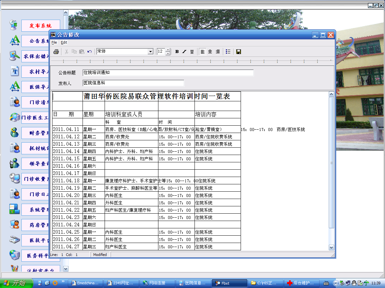Click the Undo arrow icon
Image resolution: width=385 pixels, height=288 pixels.
[89, 52]
